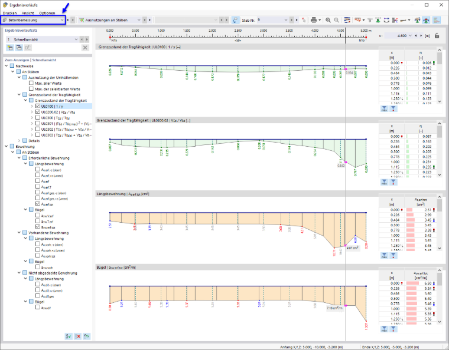Click the pick member with cursor icon

[304, 20]
